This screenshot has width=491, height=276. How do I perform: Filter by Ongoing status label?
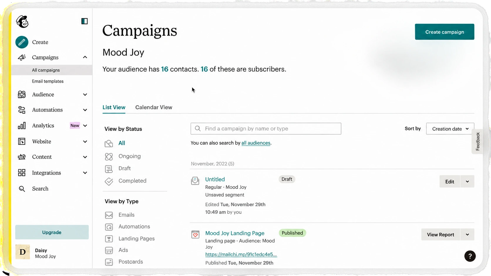click(130, 156)
